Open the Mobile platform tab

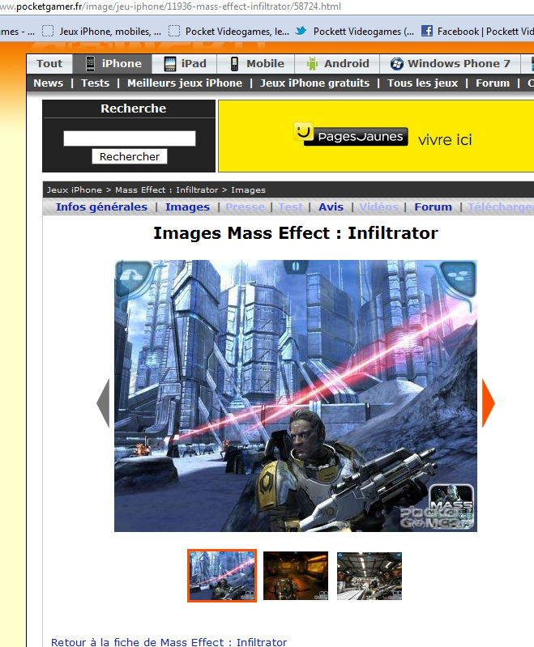point(255,63)
